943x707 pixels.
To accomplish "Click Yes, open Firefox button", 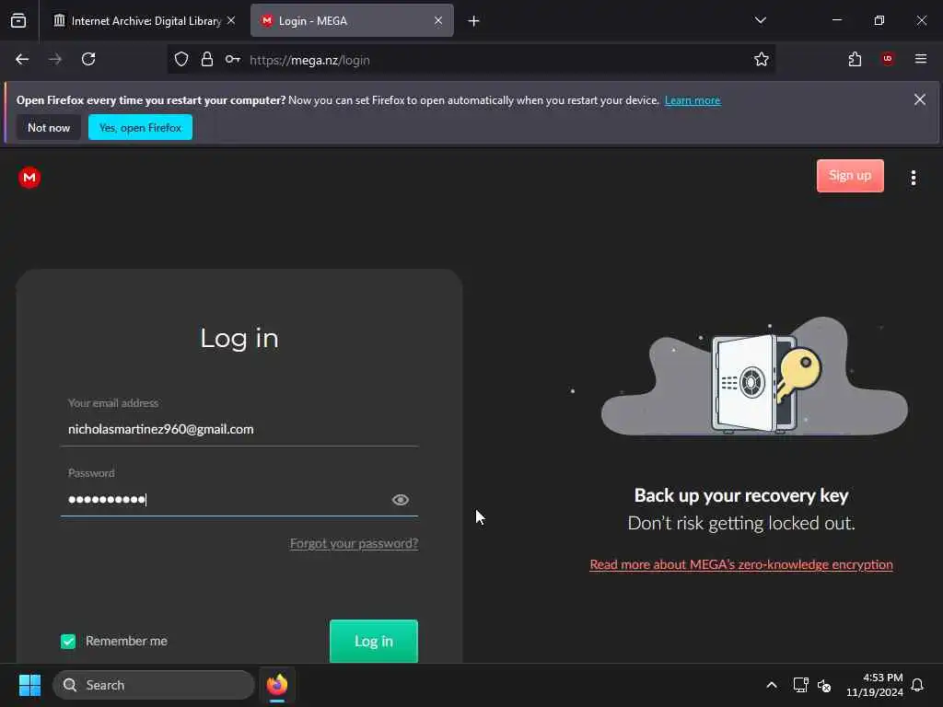I will (x=140, y=127).
